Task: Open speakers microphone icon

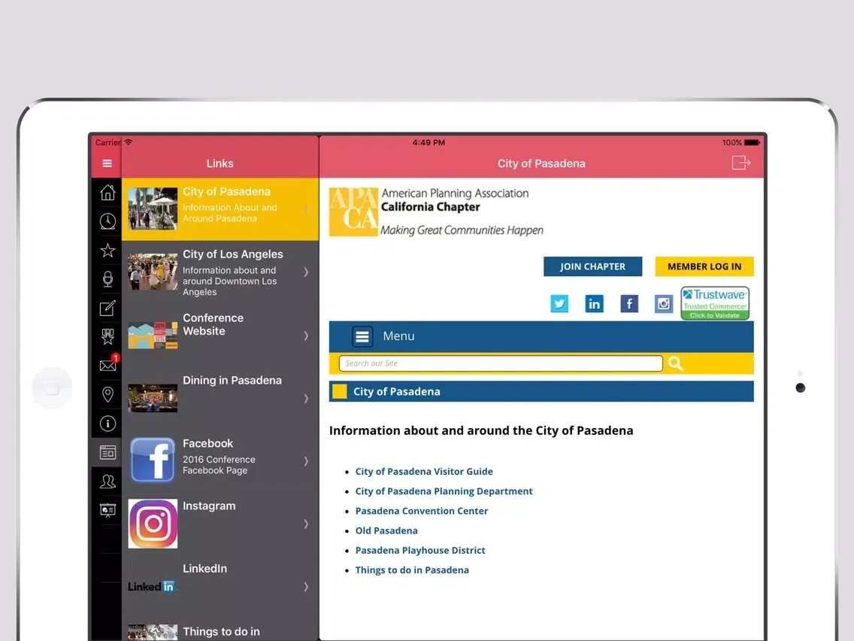Action: pos(108,279)
